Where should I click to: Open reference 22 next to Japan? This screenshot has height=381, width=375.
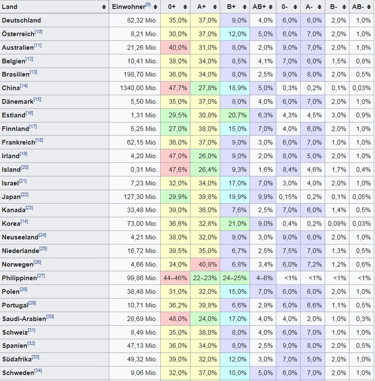click(x=25, y=195)
